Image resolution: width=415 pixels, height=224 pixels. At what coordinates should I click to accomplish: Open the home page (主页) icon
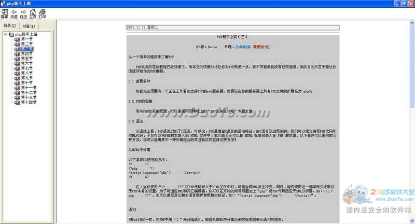(33, 14)
